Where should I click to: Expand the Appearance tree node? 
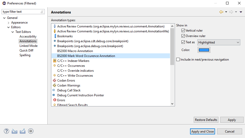[8, 23]
